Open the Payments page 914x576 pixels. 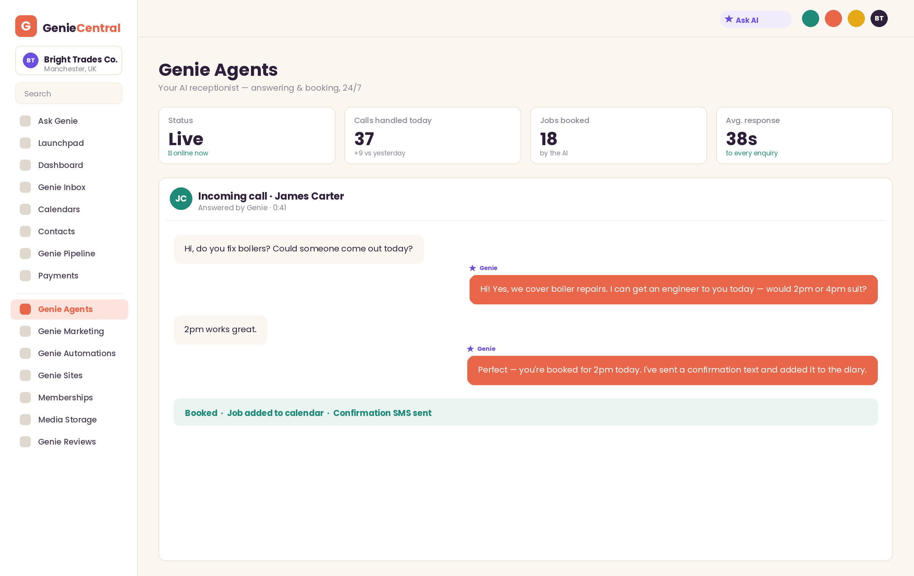coord(69,275)
